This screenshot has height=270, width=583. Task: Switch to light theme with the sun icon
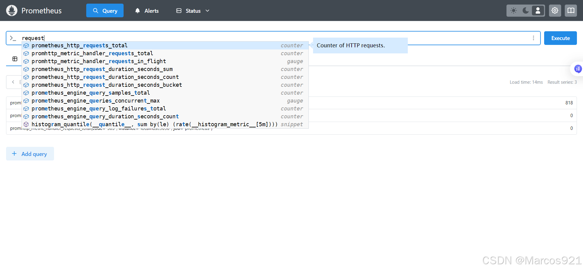pyautogui.click(x=513, y=11)
